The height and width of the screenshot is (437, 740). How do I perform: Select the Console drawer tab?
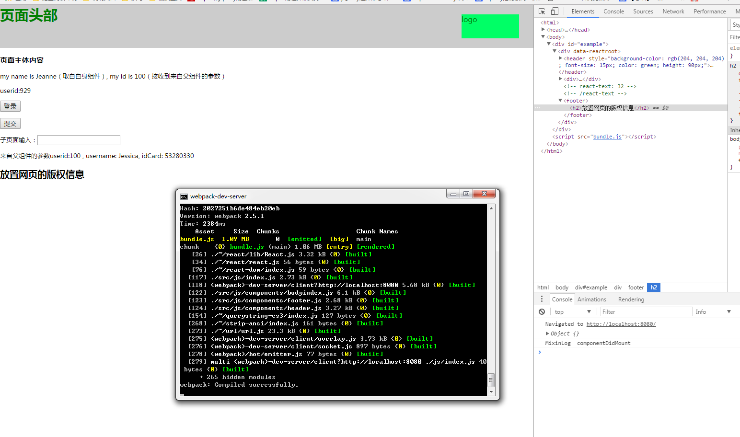[x=562, y=299]
